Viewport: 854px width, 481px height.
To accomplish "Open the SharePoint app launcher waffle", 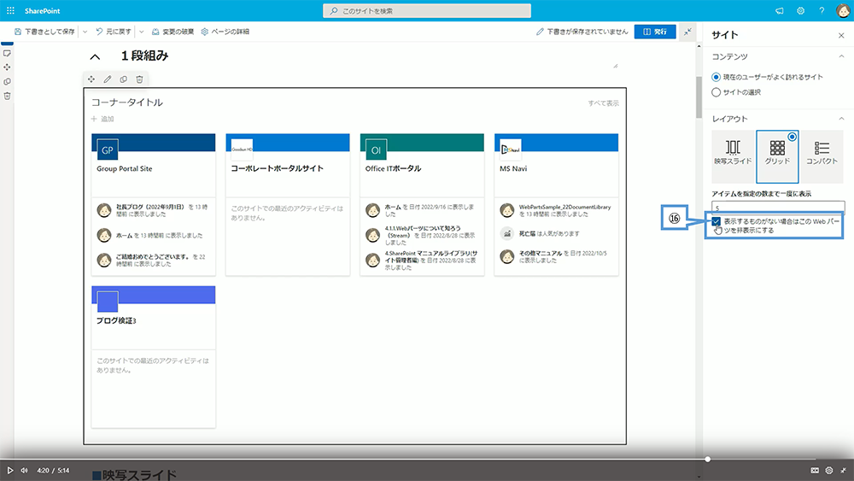I will [10, 10].
